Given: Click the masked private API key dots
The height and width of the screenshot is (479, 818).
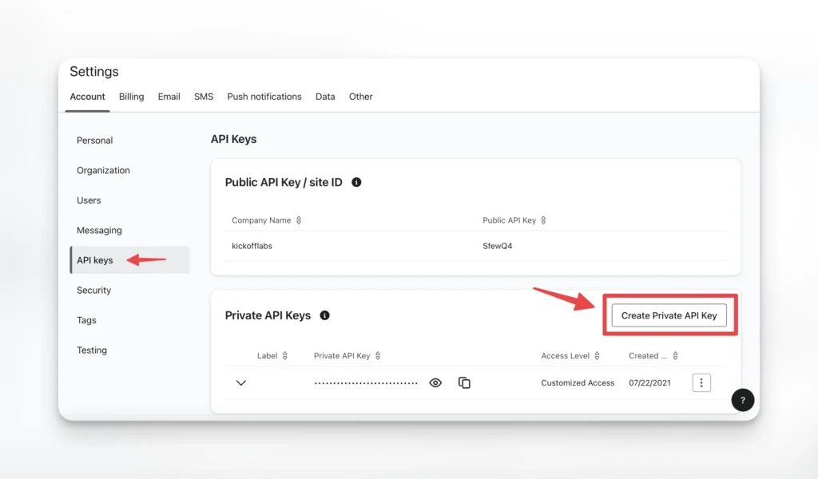Looking at the screenshot, I should click(366, 383).
